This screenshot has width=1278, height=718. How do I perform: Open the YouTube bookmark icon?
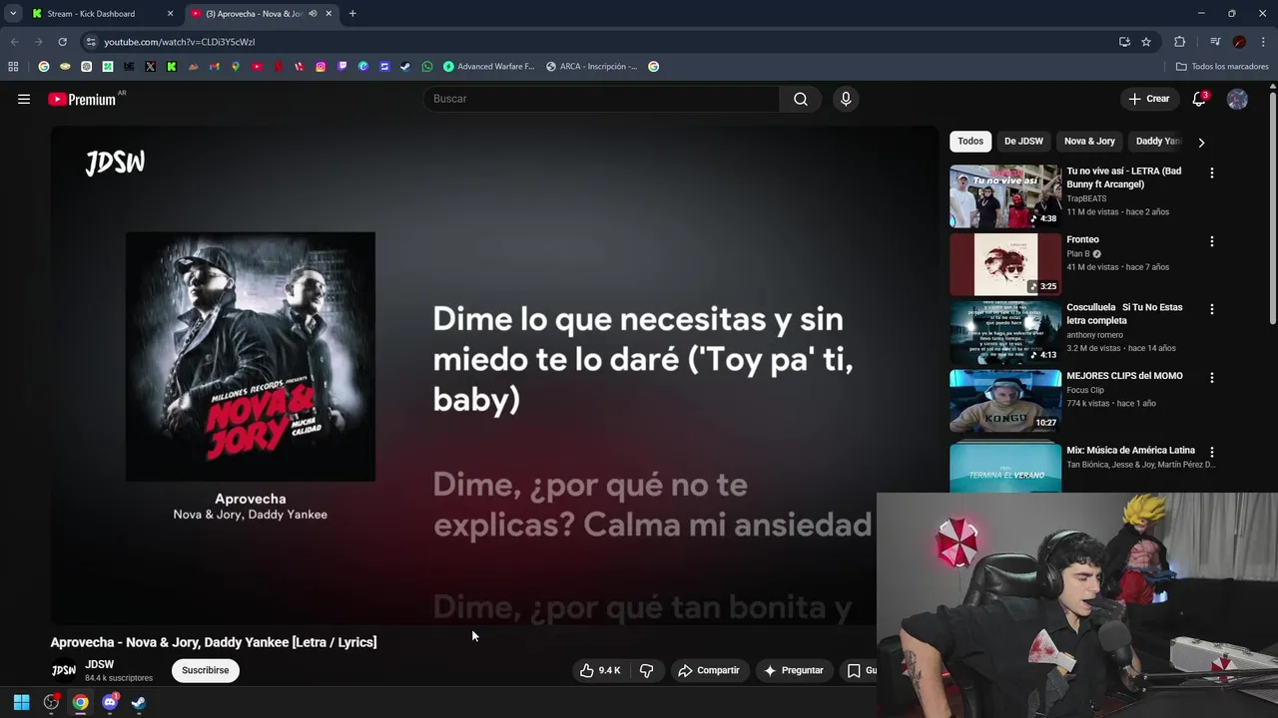pyautogui.click(x=257, y=67)
